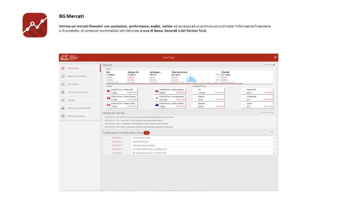Open the Gas/Astm traffico news headline
357x201 pixels.
(134, 120)
